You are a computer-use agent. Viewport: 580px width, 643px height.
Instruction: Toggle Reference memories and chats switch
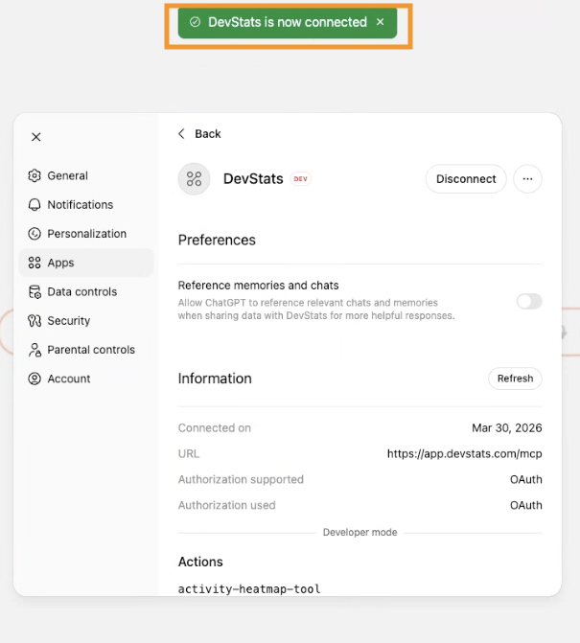529,302
